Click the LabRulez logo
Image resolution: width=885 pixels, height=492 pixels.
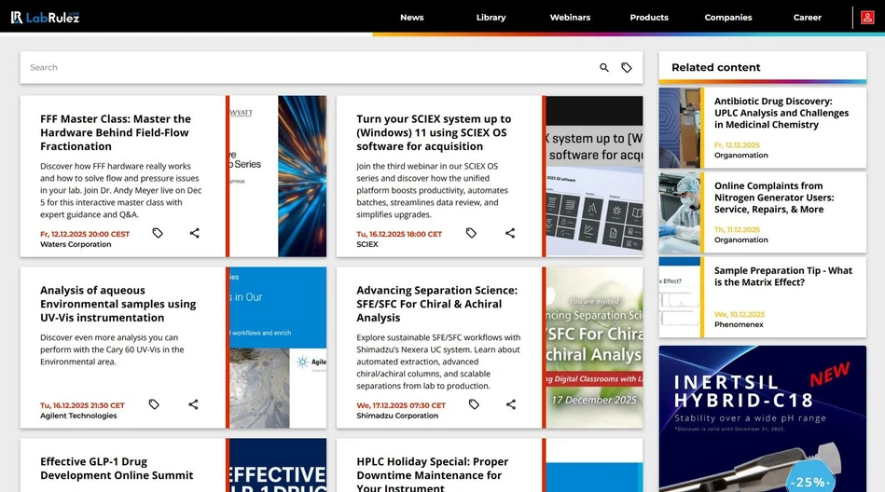click(45, 18)
